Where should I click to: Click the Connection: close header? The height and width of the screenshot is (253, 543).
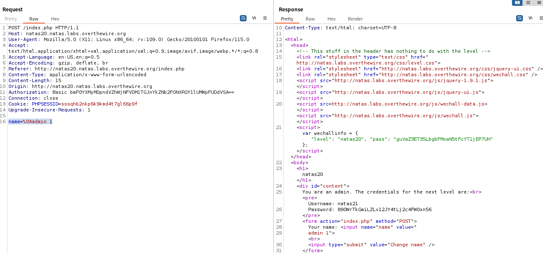point(34,98)
